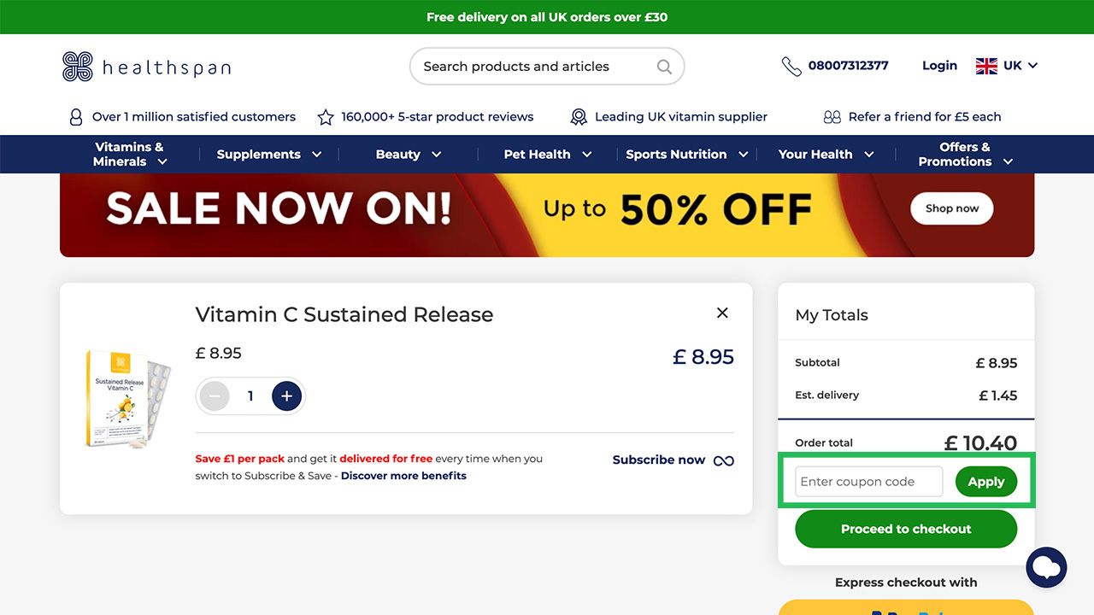Click the order total £10.40 value
The image size is (1094, 615).
[980, 443]
